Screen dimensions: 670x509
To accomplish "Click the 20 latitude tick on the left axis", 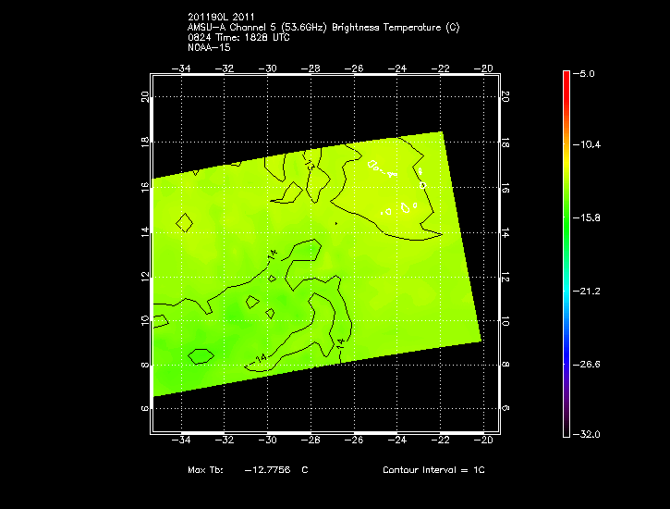I will 144,97.
